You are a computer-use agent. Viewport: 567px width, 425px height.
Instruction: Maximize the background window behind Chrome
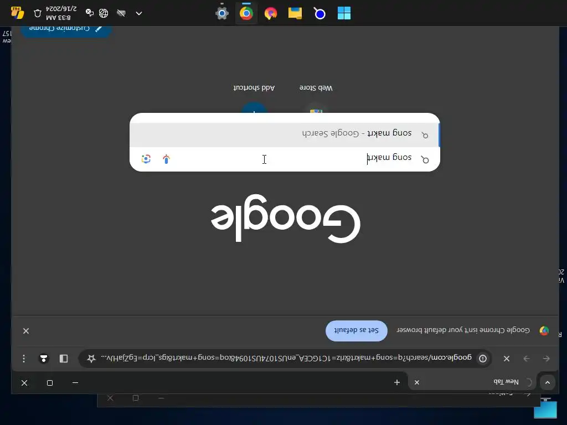pos(136,398)
